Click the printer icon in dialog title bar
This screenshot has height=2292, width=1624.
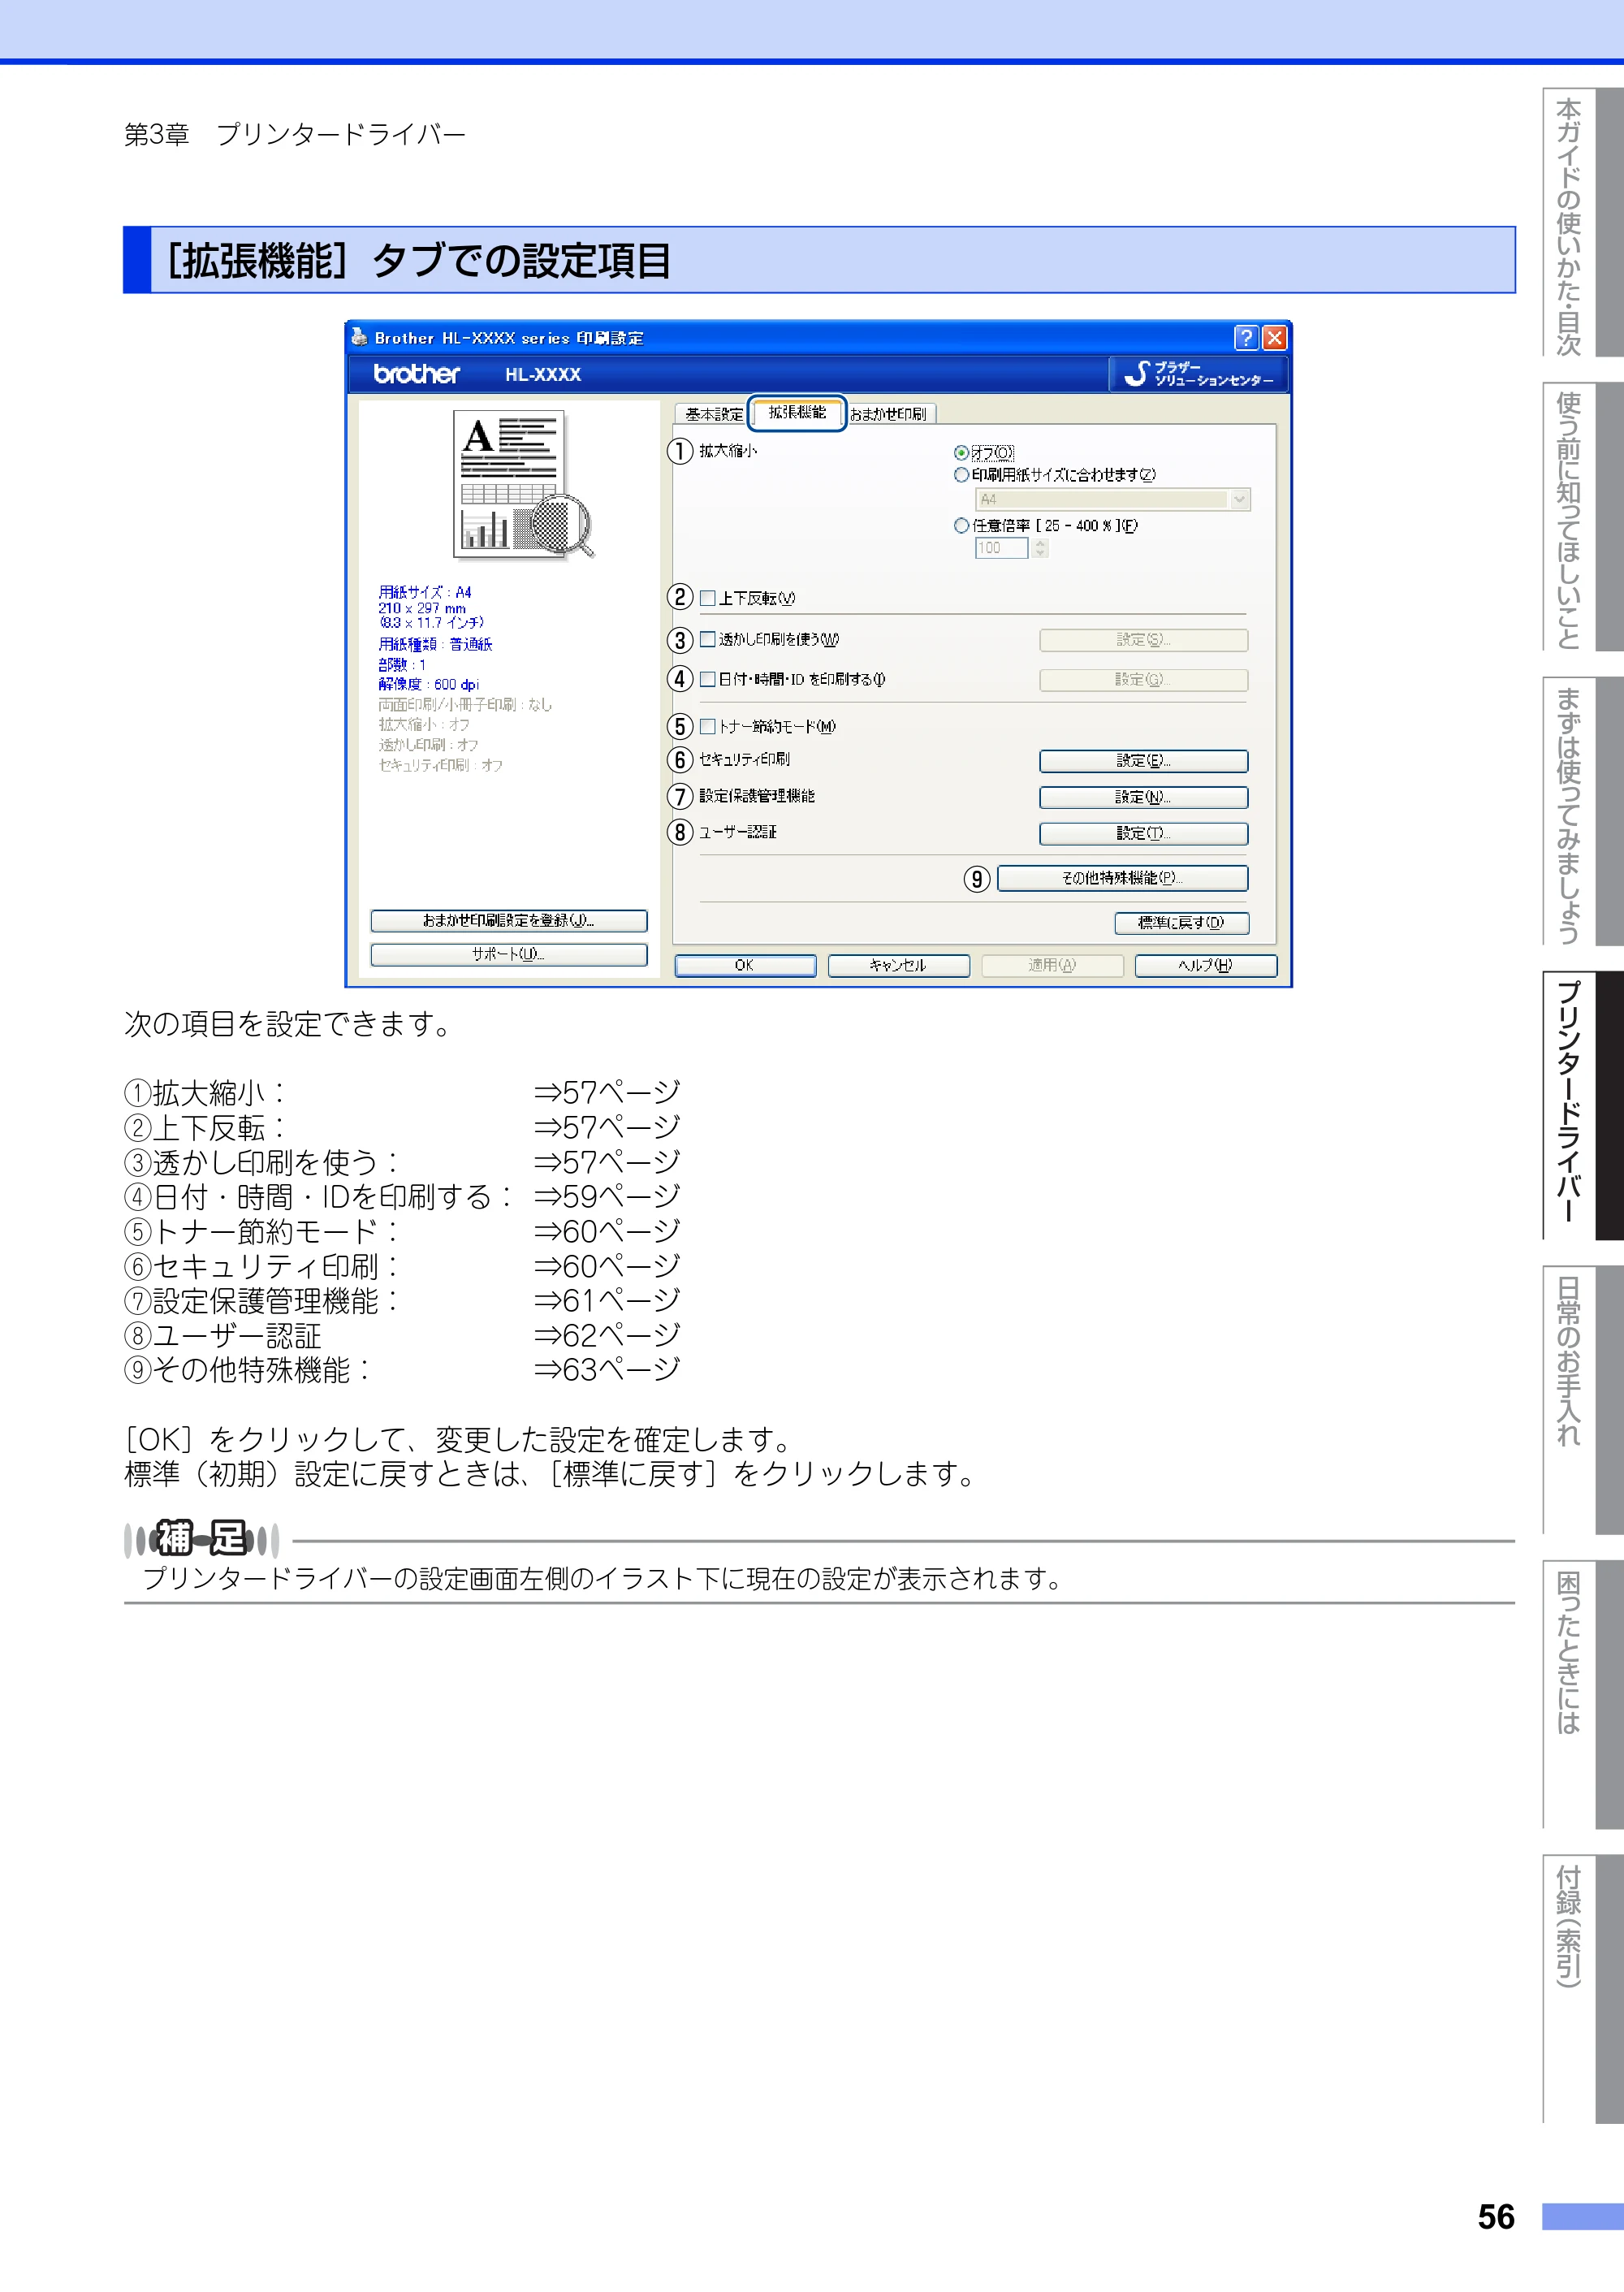360,337
